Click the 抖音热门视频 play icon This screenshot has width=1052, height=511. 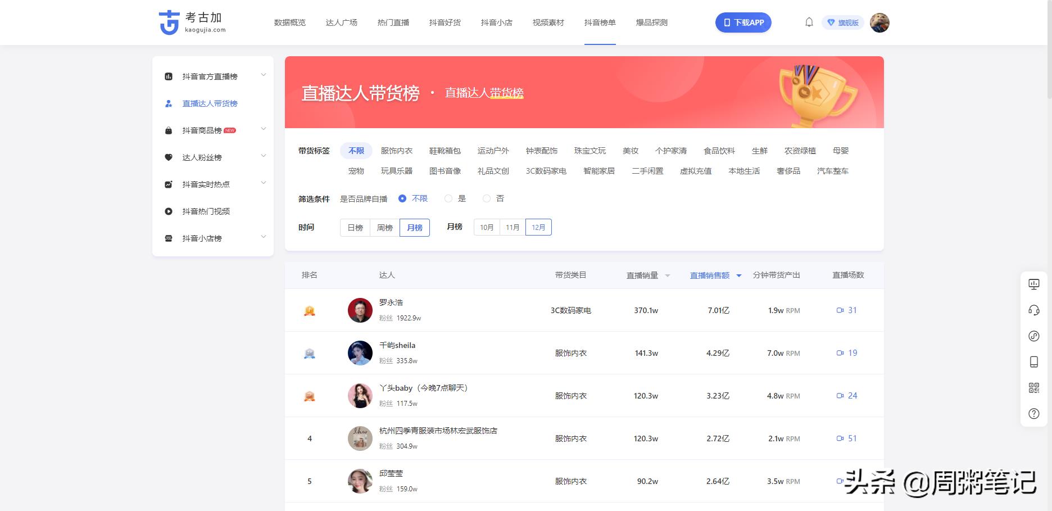tap(169, 211)
